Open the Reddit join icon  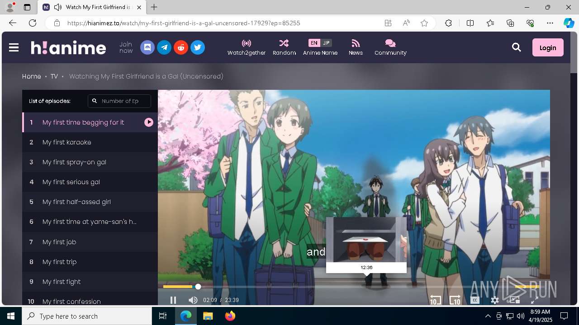click(x=181, y=47)
